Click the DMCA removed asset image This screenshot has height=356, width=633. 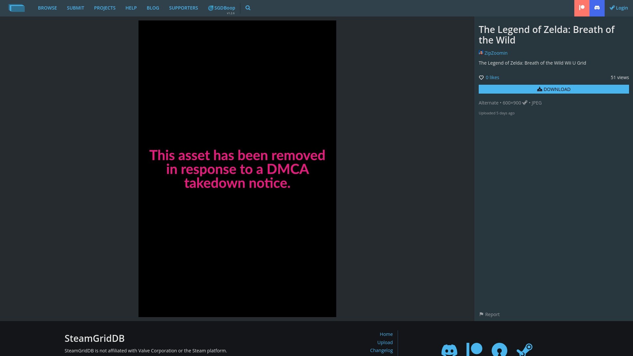pos(237,169)
